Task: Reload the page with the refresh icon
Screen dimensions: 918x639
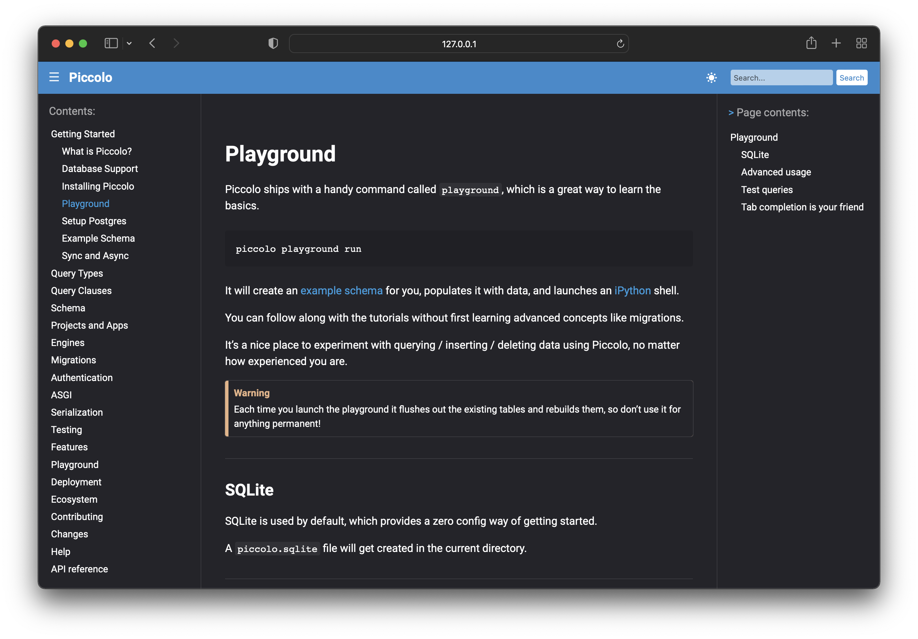Action: (620, 44)
